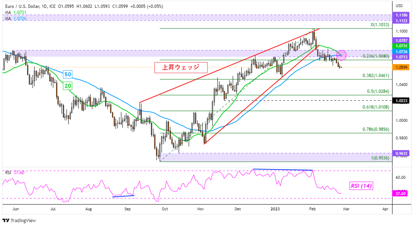Click the 20 moving average label
Screen dimensions: 419x228
tap(68, 86)
